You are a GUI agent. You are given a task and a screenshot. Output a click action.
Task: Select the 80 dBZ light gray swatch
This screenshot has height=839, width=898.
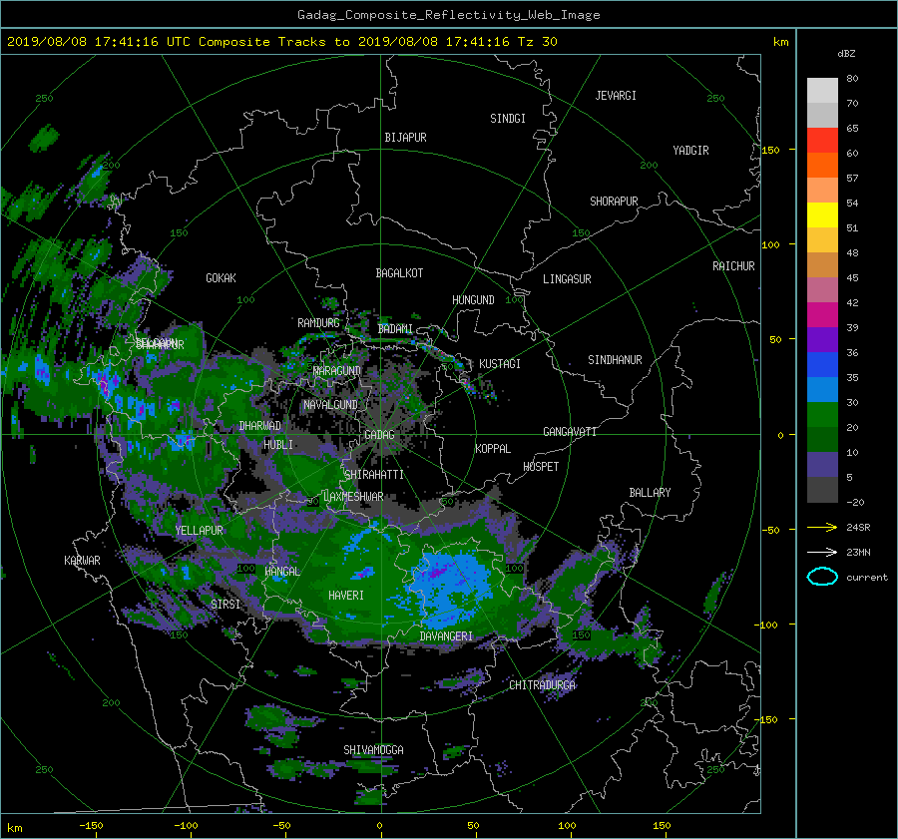(822, 90)
